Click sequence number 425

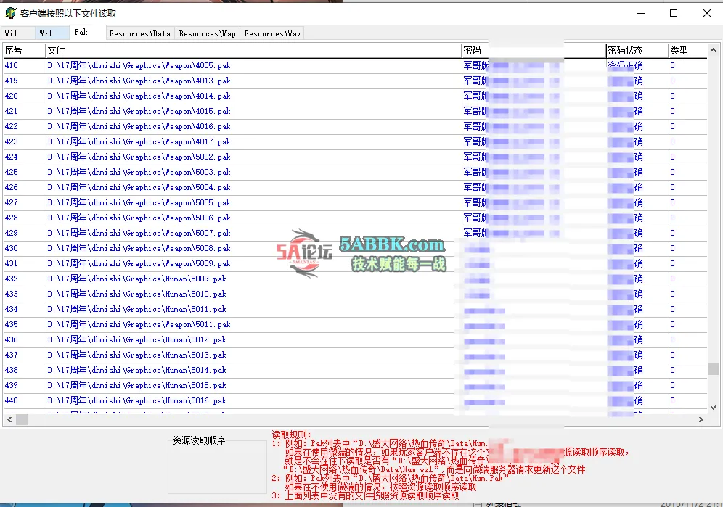coord(12,172)
